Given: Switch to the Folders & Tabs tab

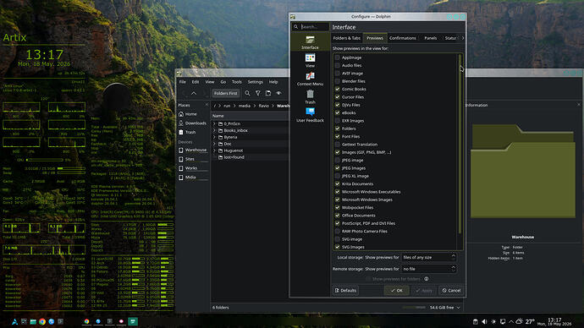Looking at the screenshot, I should coord(346,38).
